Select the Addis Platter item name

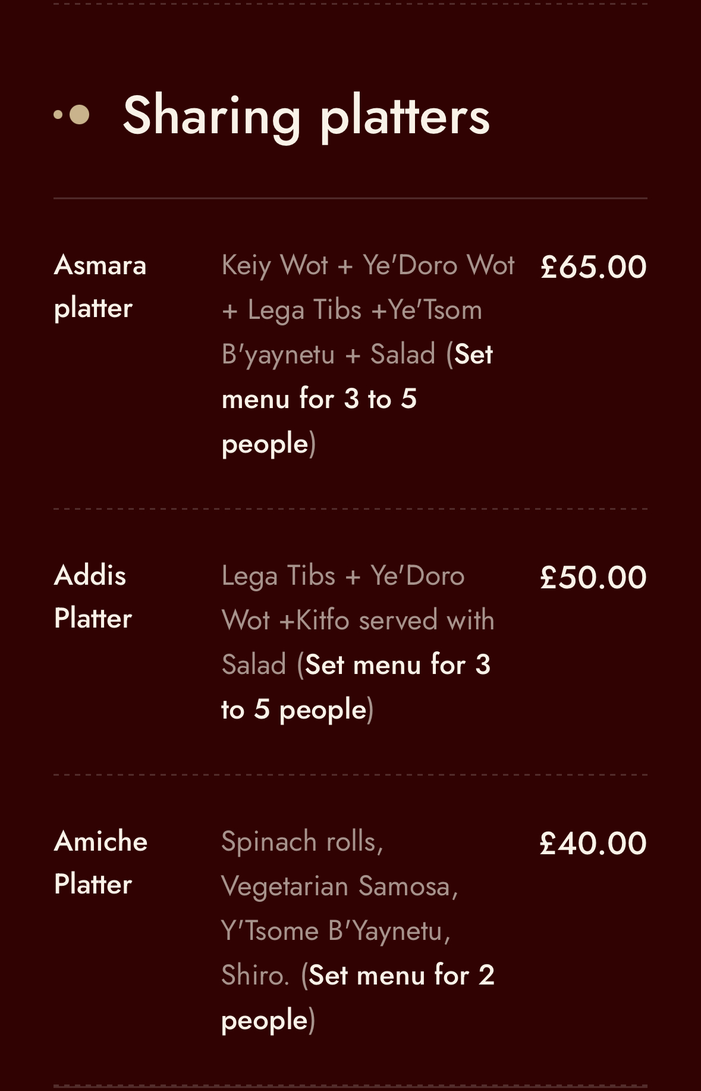coord(93,597)
